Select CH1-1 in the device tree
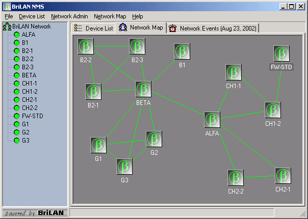 click(29, 84)
